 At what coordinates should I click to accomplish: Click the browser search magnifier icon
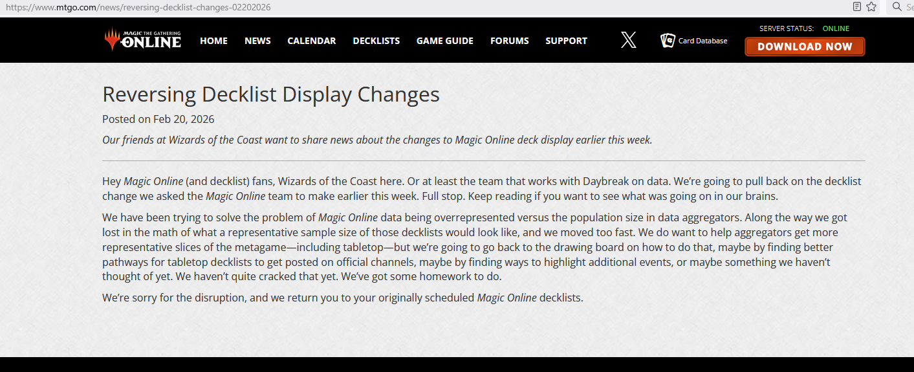coord(897,6)
